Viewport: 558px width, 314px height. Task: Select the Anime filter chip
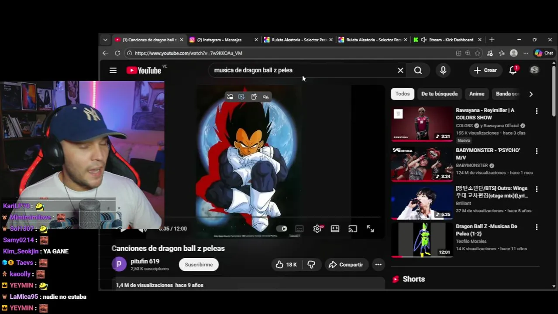coord(477,94)
